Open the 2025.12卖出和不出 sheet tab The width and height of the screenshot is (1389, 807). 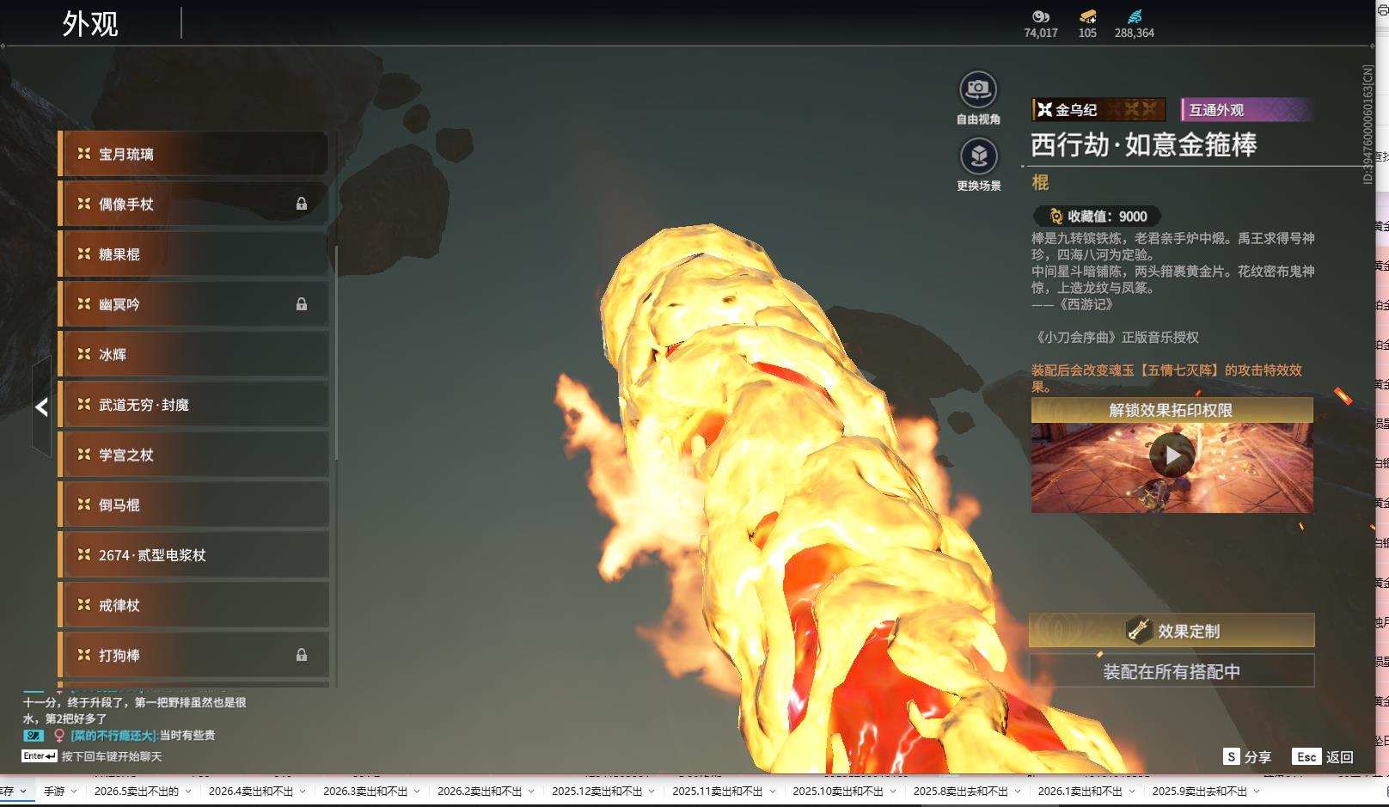[x=597, y=791]
